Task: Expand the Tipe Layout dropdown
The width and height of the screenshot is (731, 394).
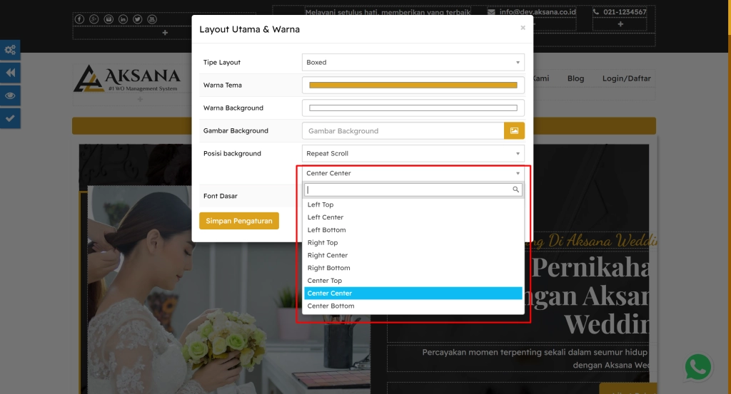Action: click(413, 63)
